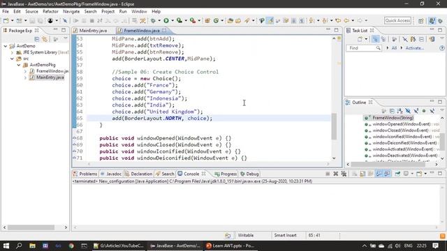Image resolution: width=447 pixels, height=251 pixels.
Task: Select FrameWindow(String) in Outline
Action: (x=393, y=118)
